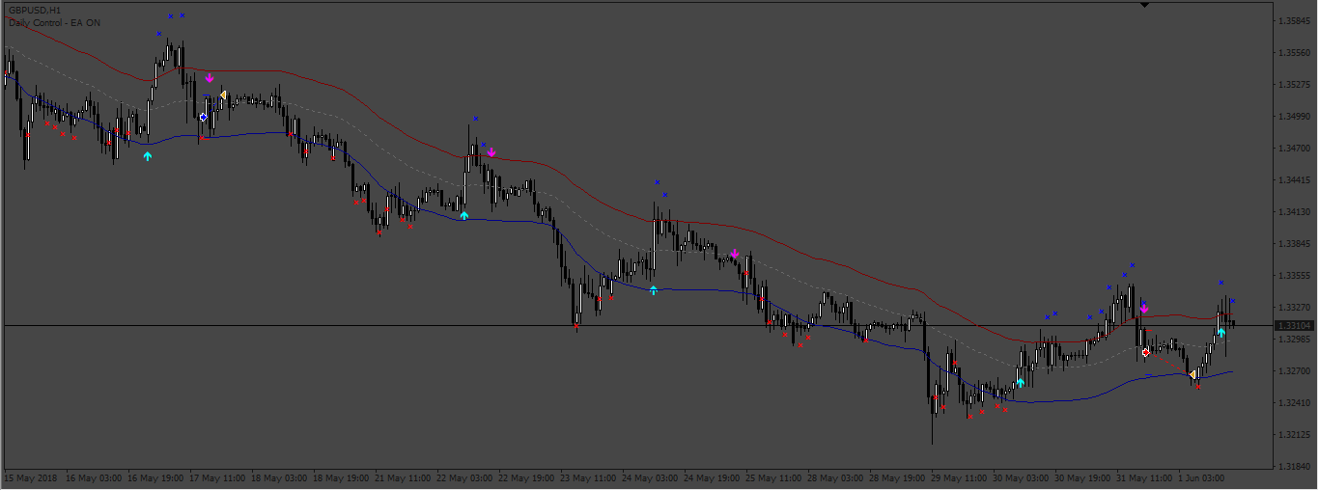Screen dimensions: 1319x490
Task: Select the cyan buy arrow near 30 May 03:00
Action: pos(1021,383)
